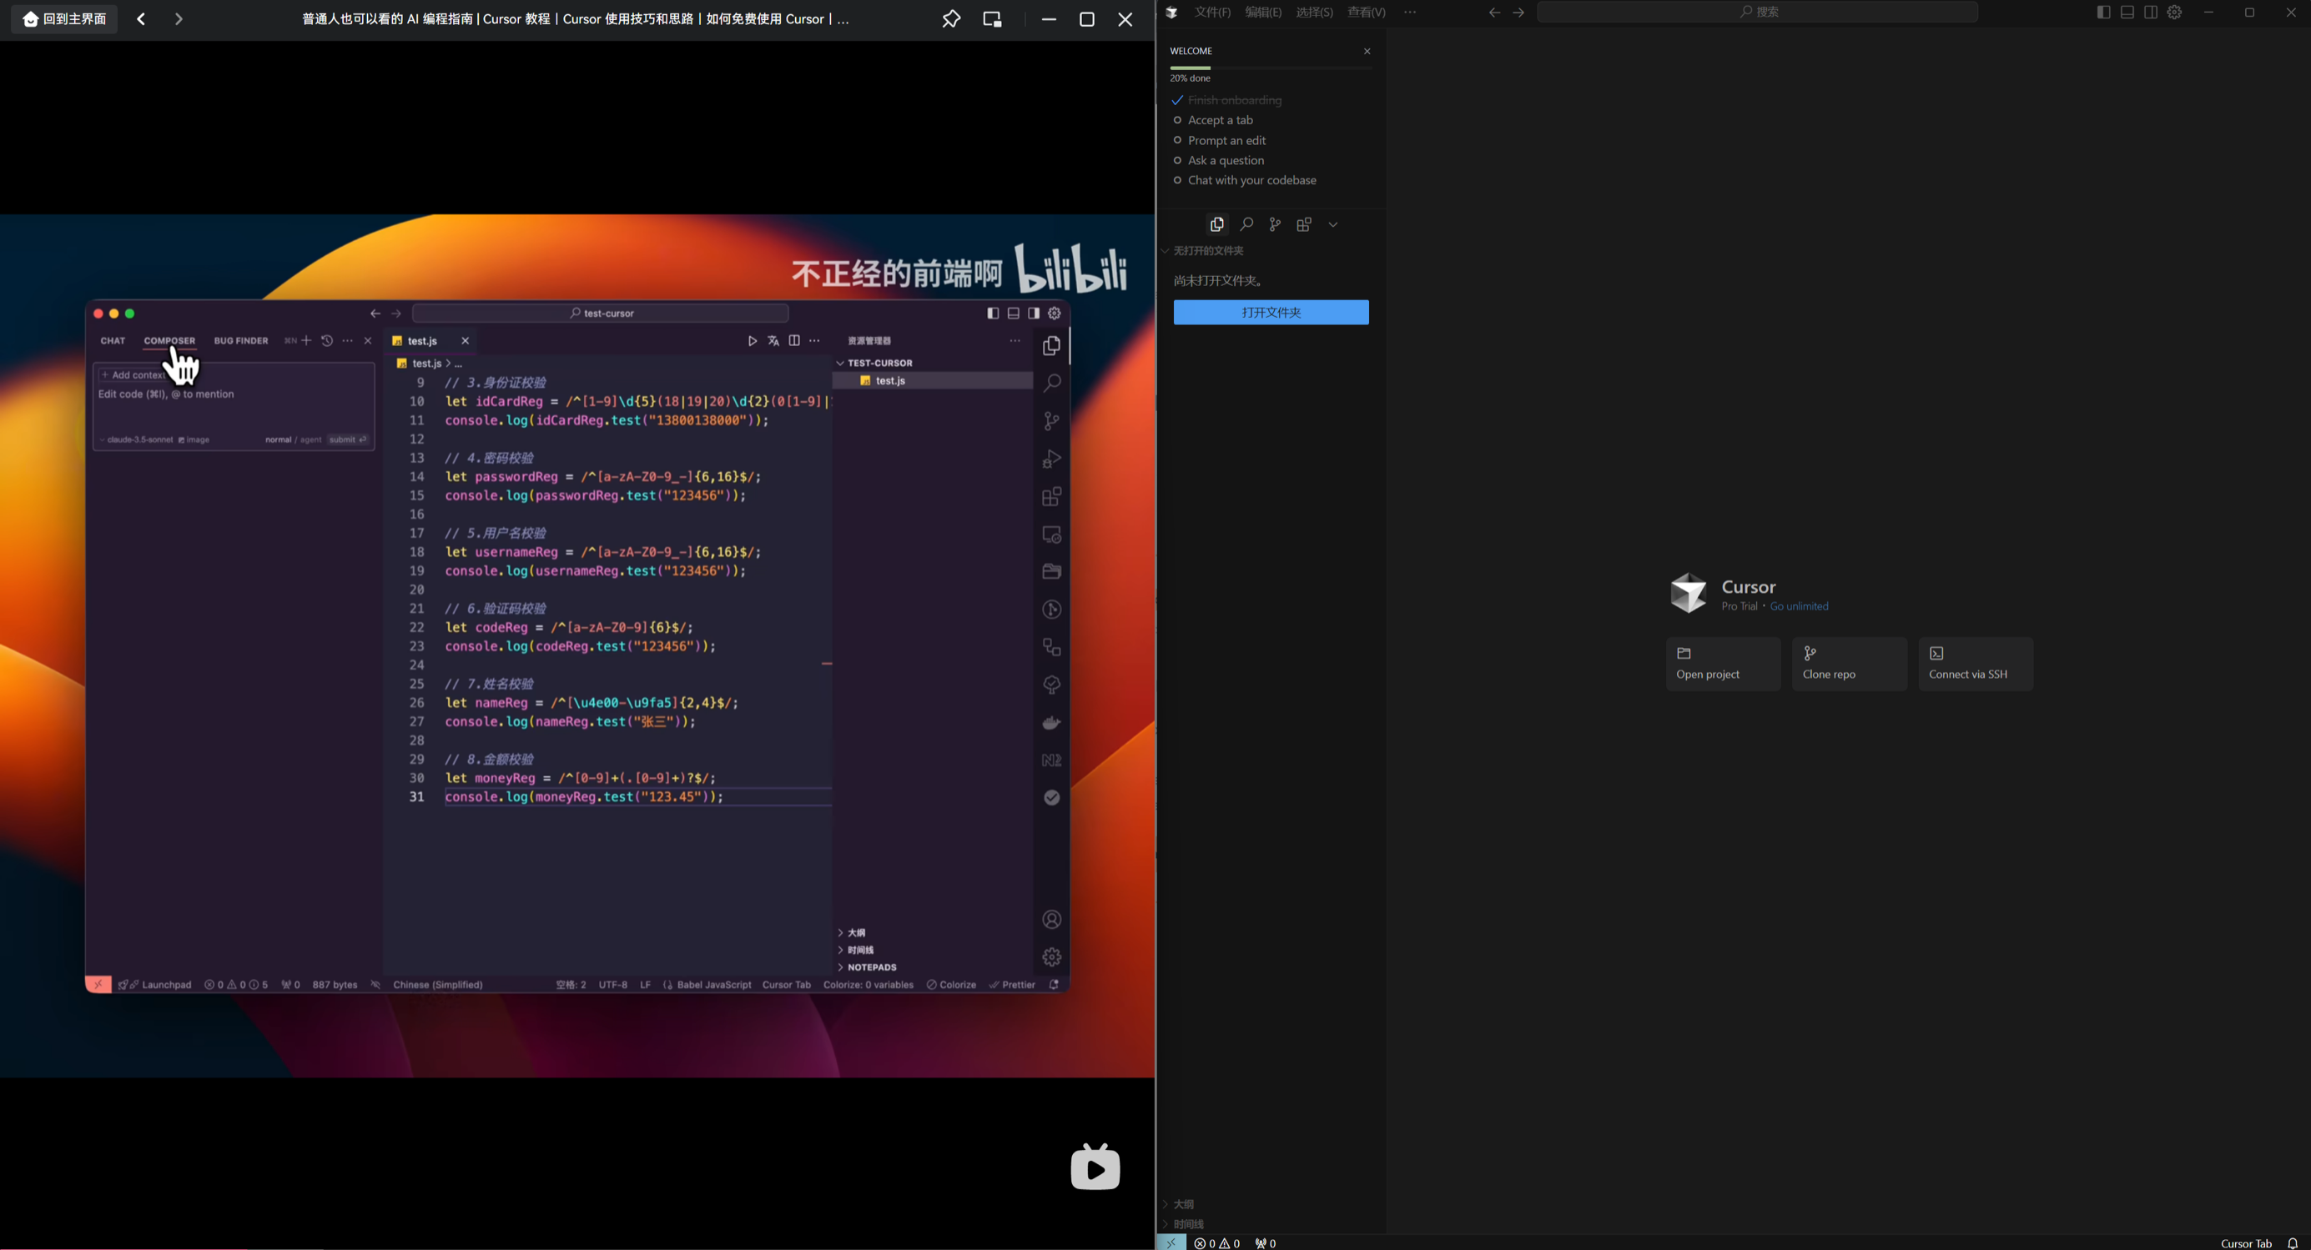
Task: Toggle the primary side bar layout
Action: click(x=2104, y=13)
